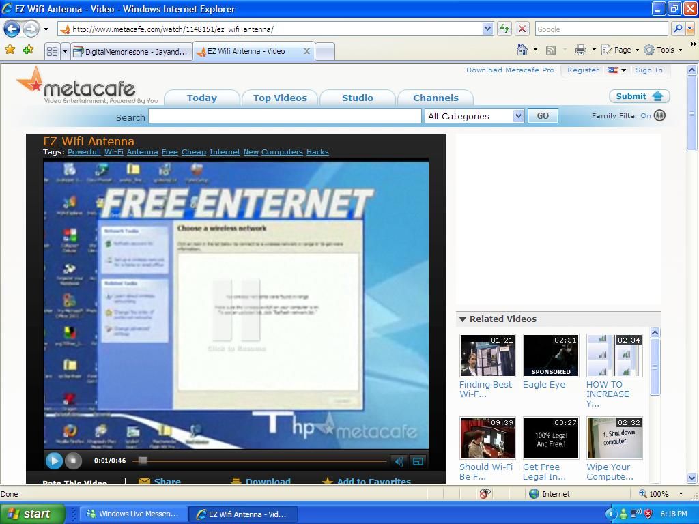
Task: Click the video Play button
Action: (x=54, y=461)
